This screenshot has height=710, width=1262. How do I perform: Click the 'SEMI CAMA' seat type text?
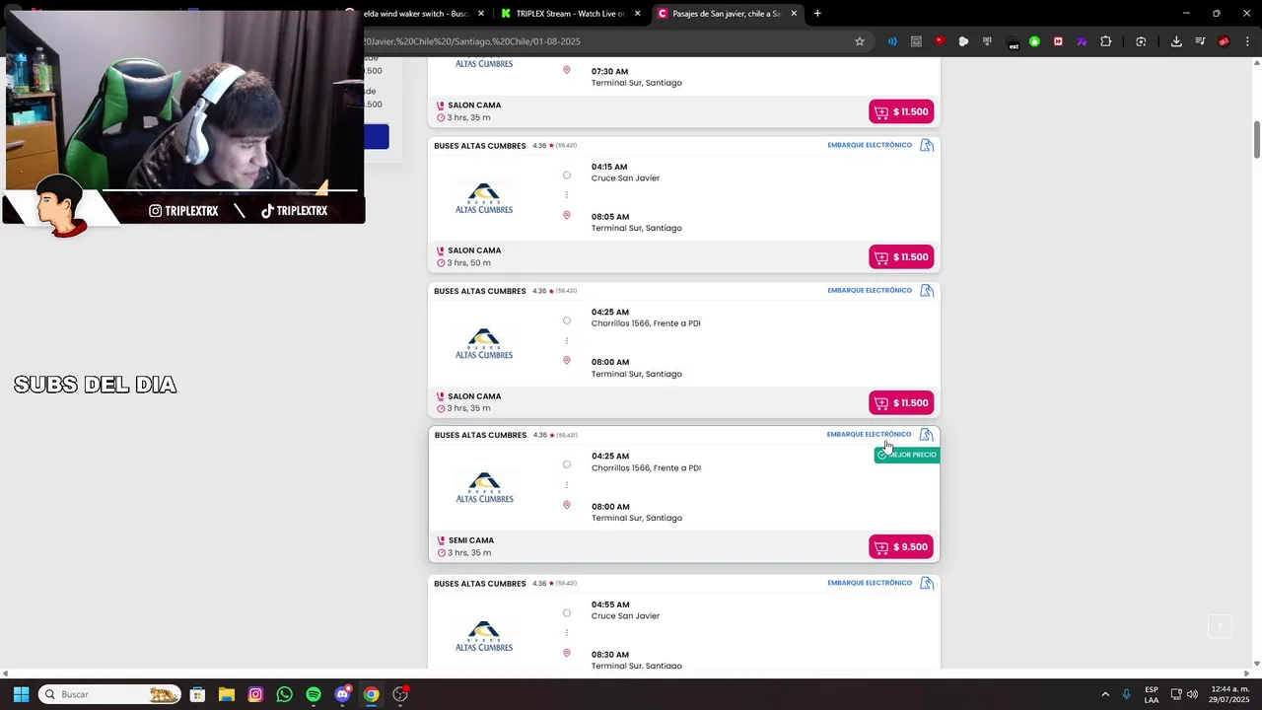(471, 540)
